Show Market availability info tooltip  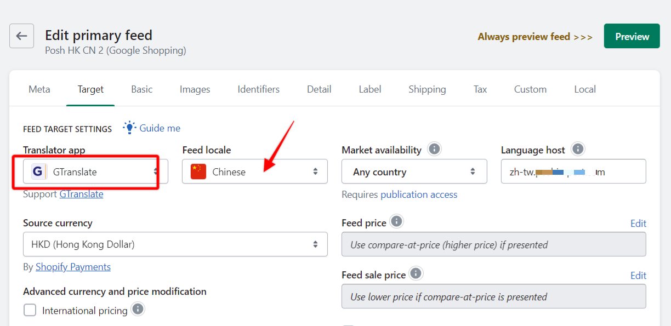click(x=434, y=149)
